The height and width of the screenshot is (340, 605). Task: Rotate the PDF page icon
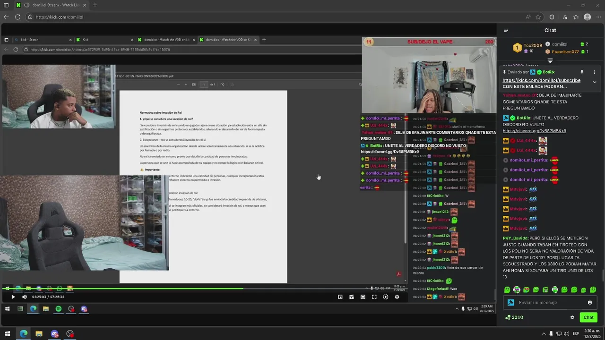[x=223, y=85]
